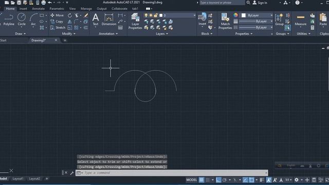Click the Text annotation tool
Screen dimensions: 329x185
96,20
